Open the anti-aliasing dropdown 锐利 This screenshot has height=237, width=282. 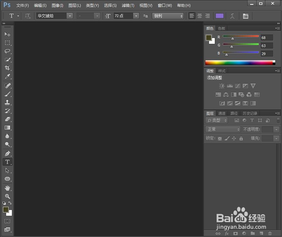168,16
